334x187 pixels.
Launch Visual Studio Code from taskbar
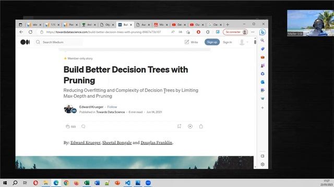click(127, 183)
